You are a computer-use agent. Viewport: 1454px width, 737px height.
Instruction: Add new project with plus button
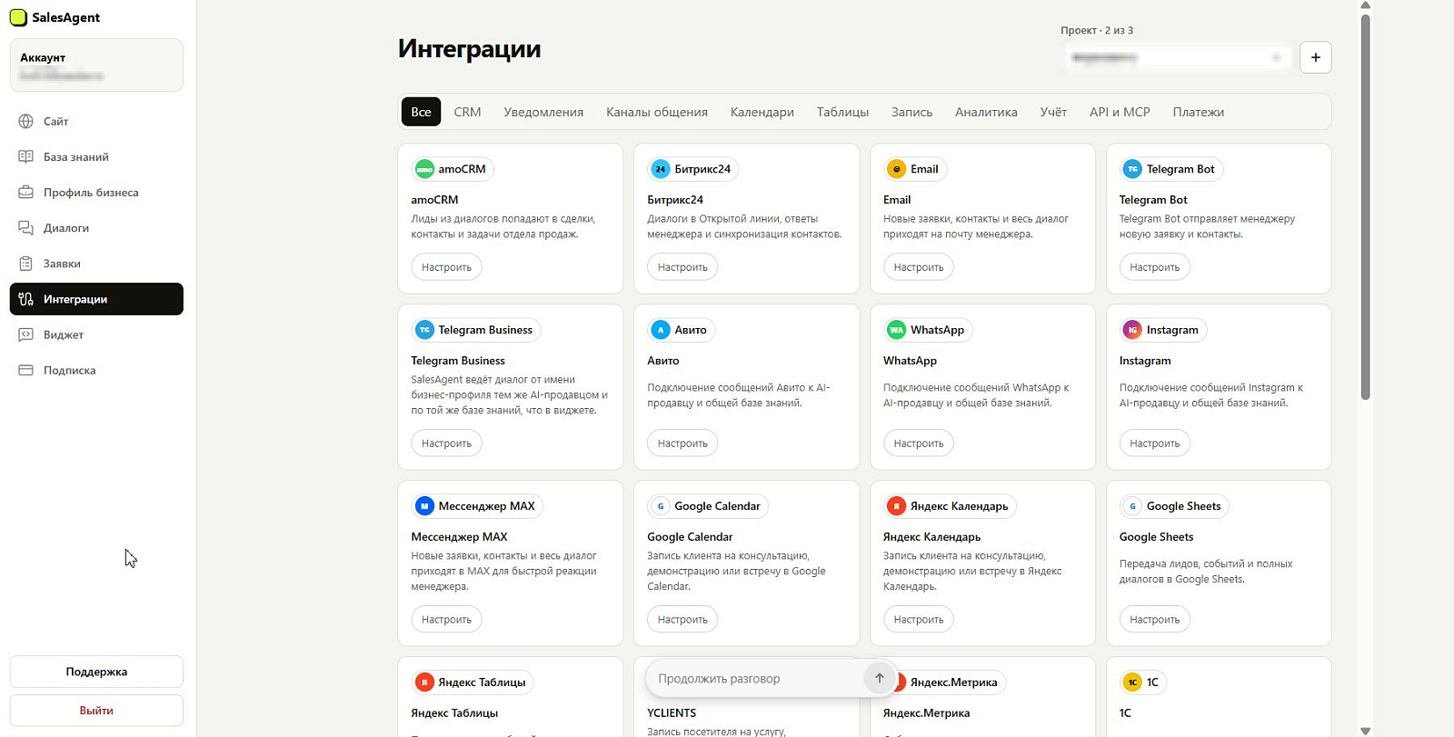1315,57
